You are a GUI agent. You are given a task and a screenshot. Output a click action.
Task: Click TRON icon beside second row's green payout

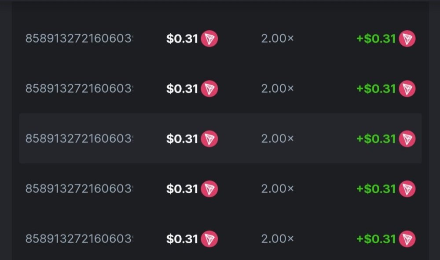coord(407,89)
